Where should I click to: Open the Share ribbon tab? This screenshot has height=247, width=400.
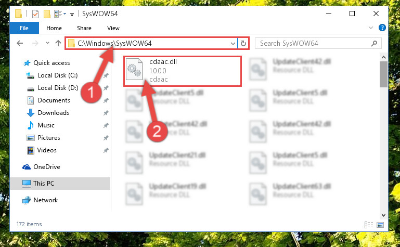tap(84, 28)
